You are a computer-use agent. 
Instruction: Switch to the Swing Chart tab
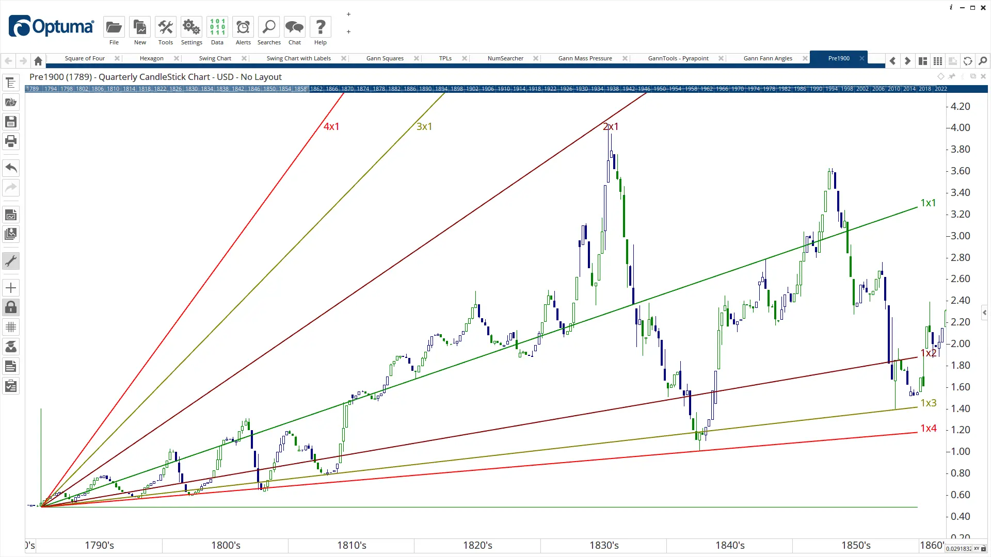pos(215,58)
